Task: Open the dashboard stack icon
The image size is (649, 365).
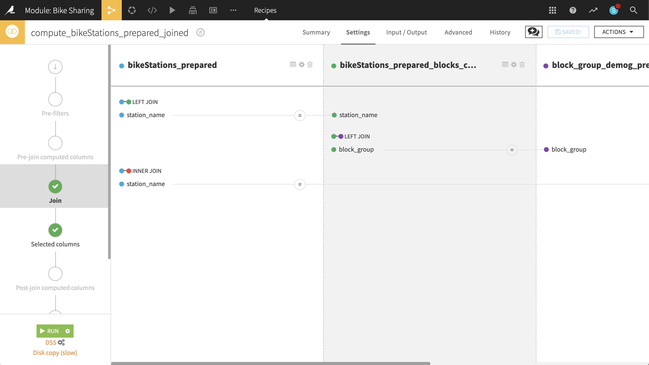Action: [193, 10]
